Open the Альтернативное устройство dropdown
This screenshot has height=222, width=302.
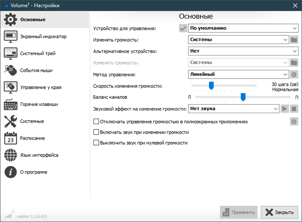[x=243, y=51]
